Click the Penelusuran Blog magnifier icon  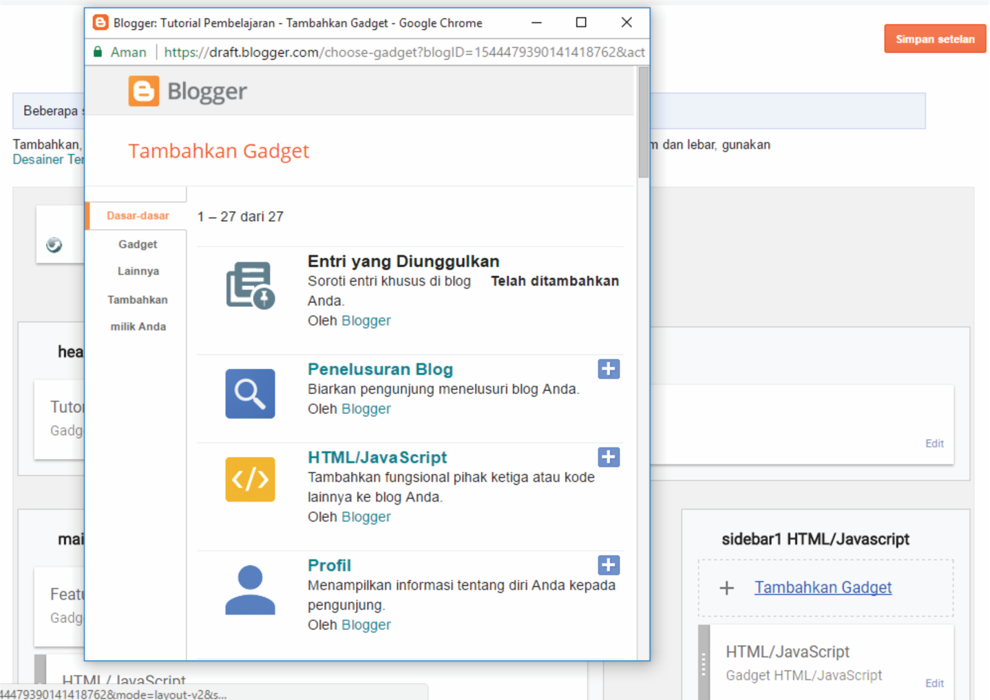(x=250, y=394)
